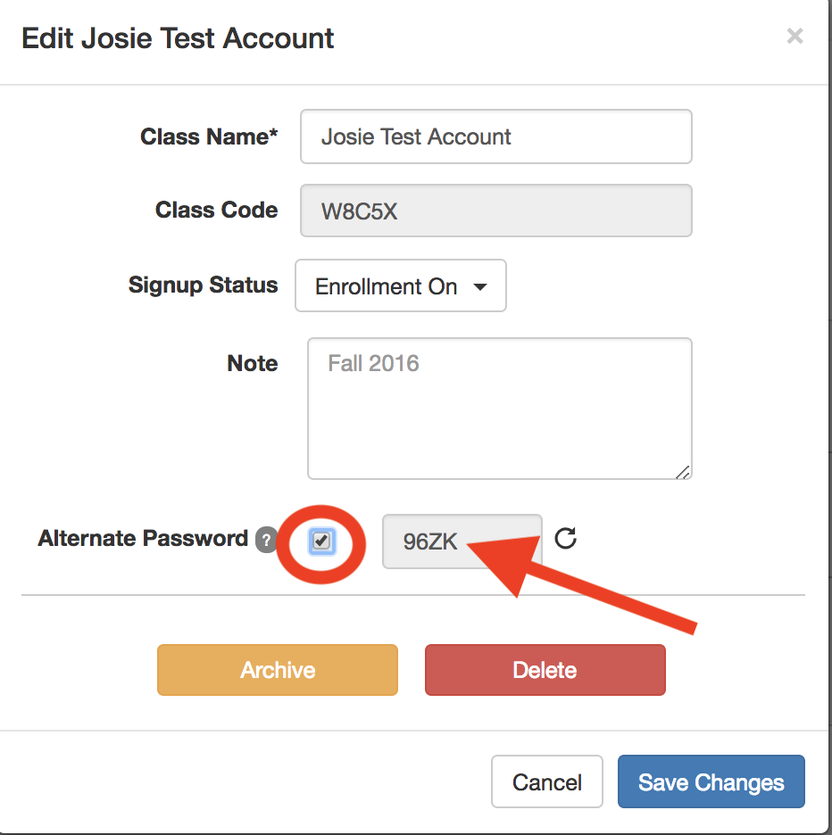Toggle the Alternate Password checkbox
This screenshot has height=835, width=832.
(x=322, y=541)
